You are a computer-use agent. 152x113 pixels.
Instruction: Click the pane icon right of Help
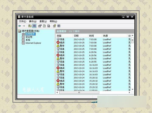point(59,26)
